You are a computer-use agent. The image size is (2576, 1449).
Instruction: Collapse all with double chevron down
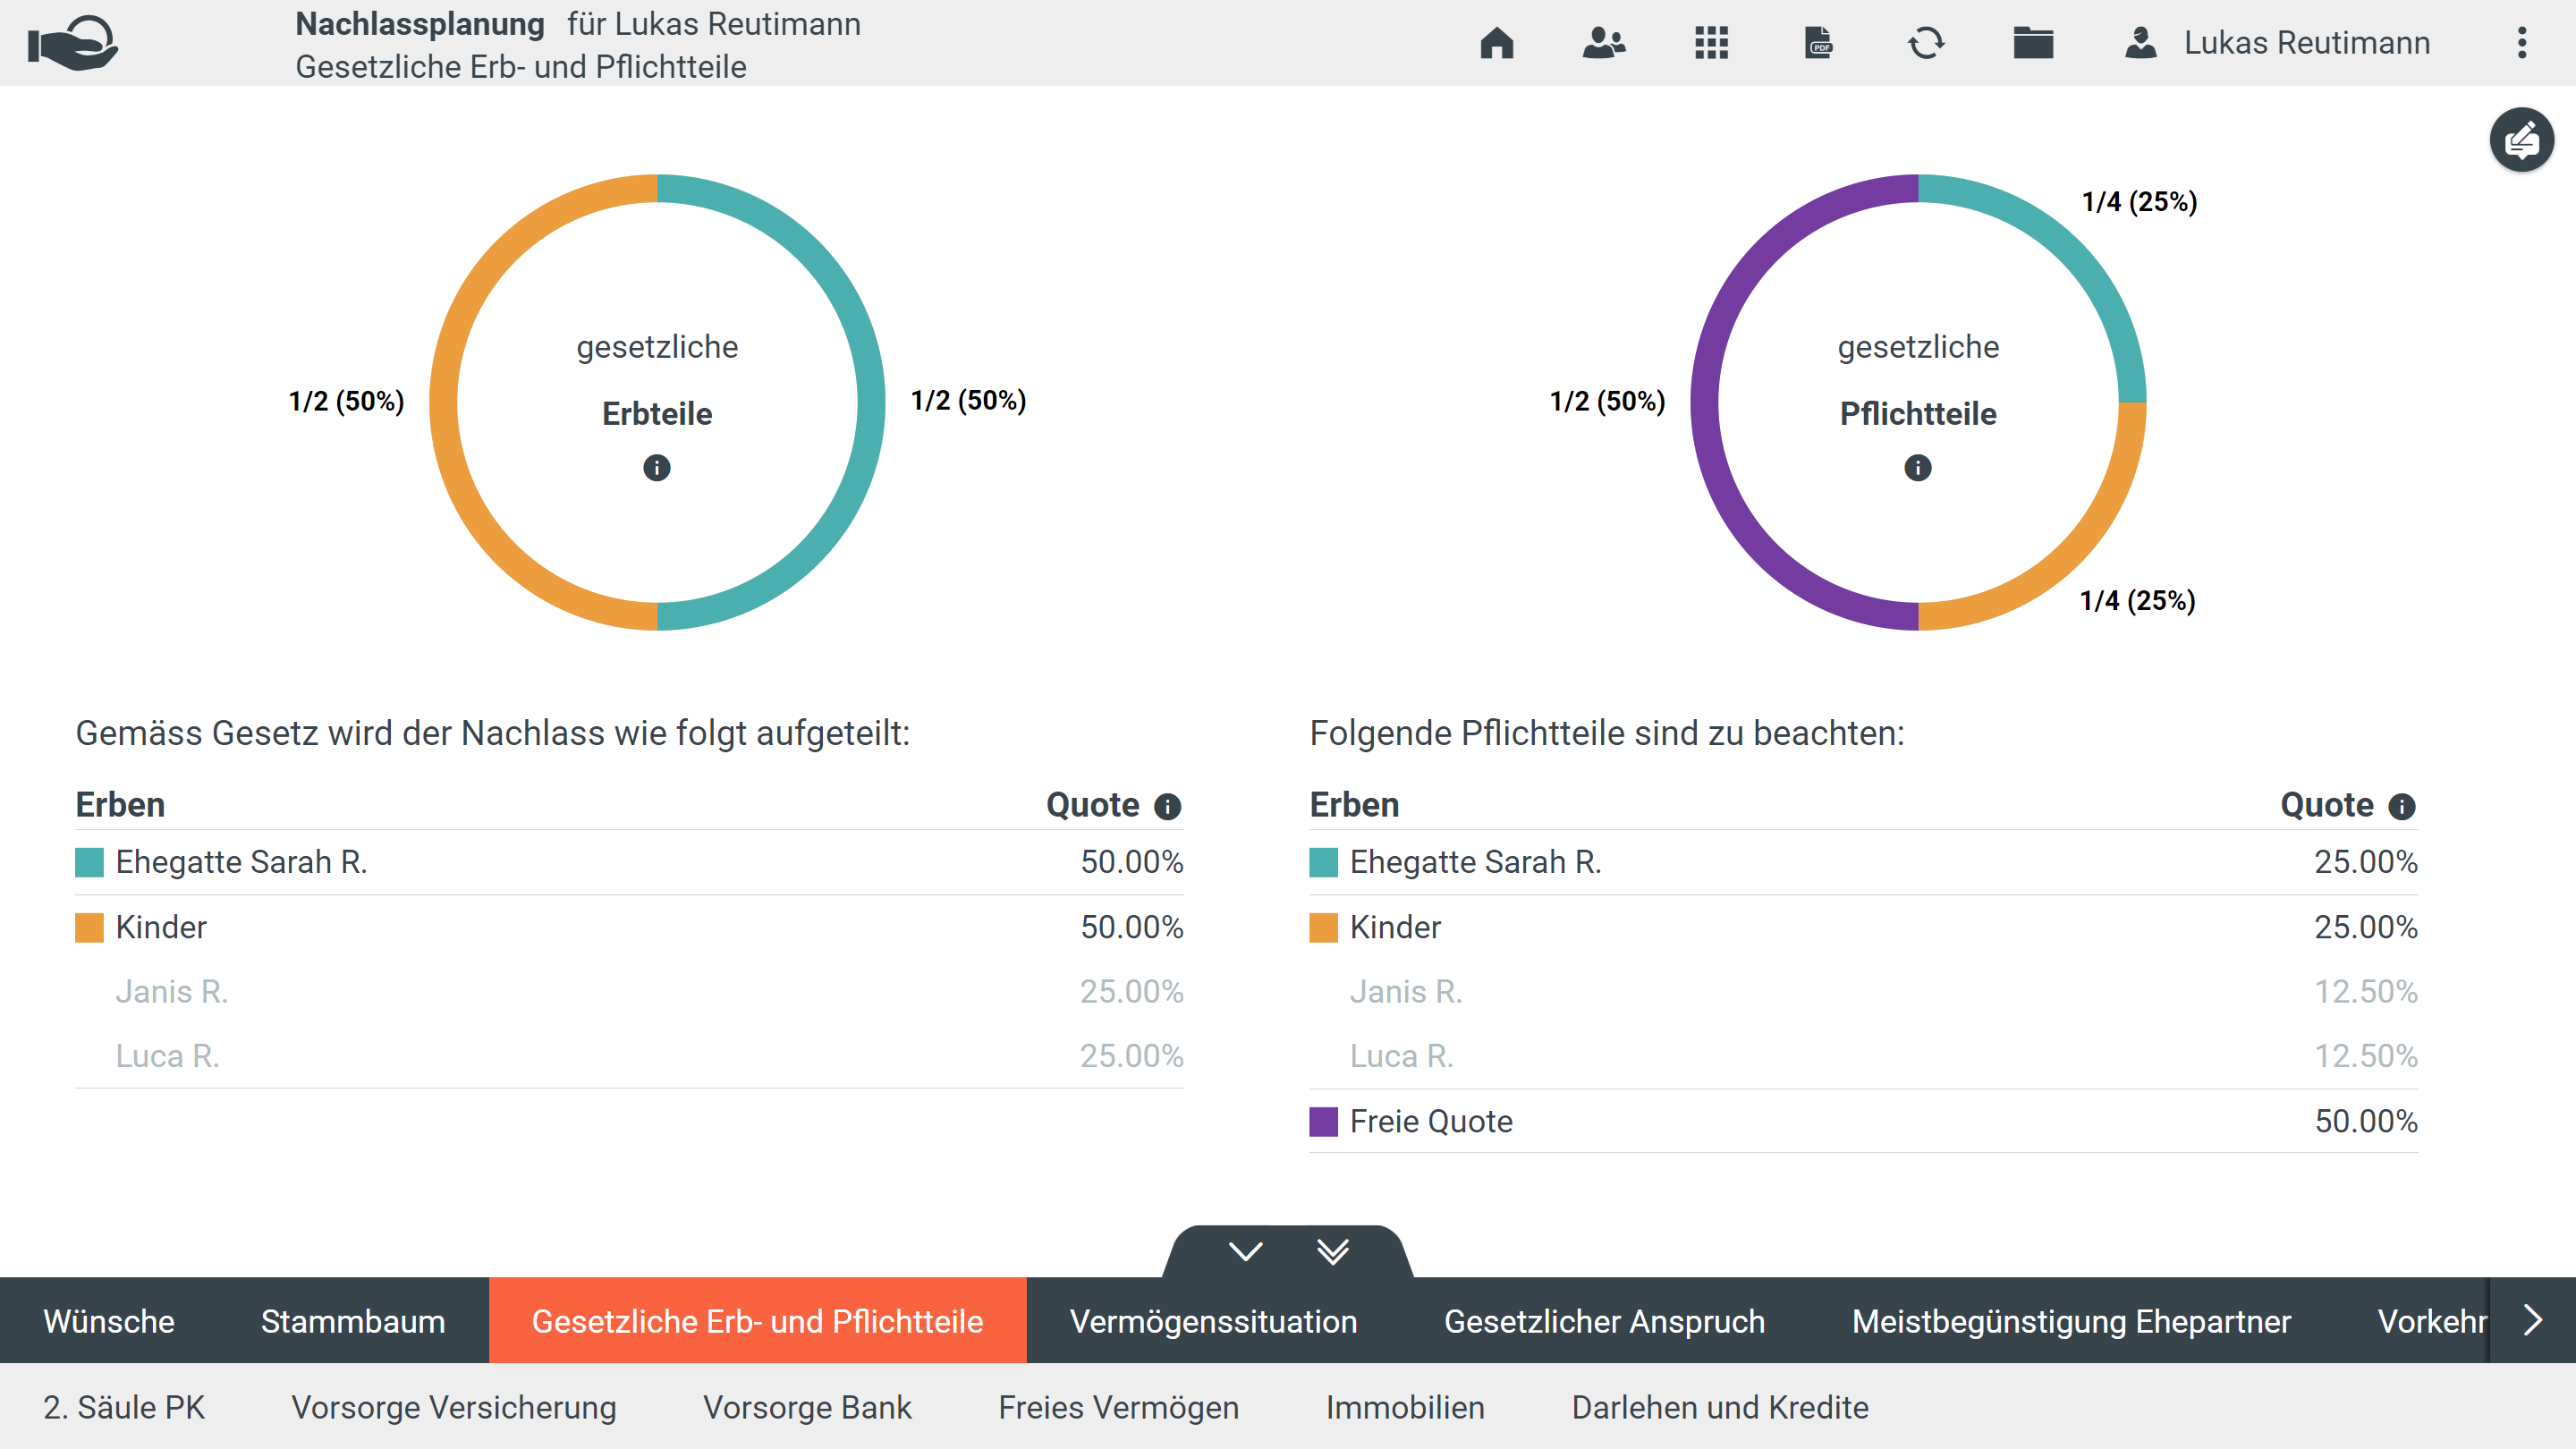pos(1333,1251)
